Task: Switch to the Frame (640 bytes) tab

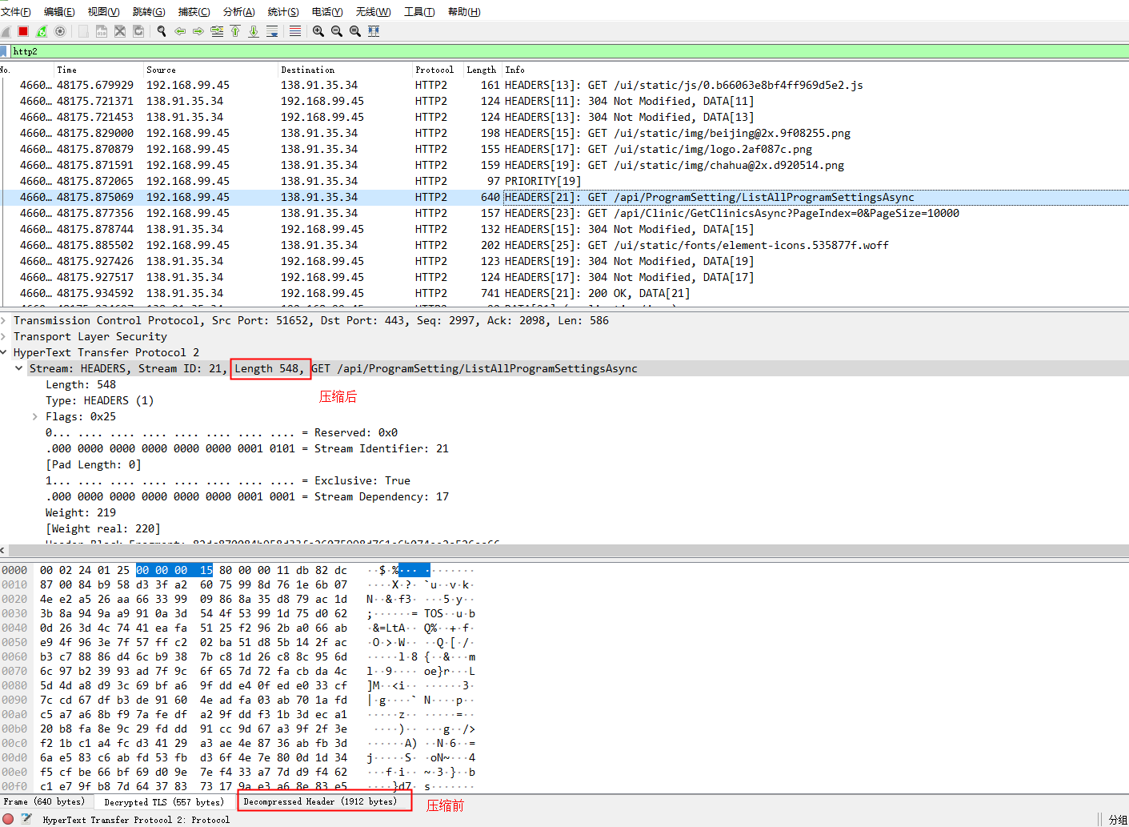Action: point(46,801)
